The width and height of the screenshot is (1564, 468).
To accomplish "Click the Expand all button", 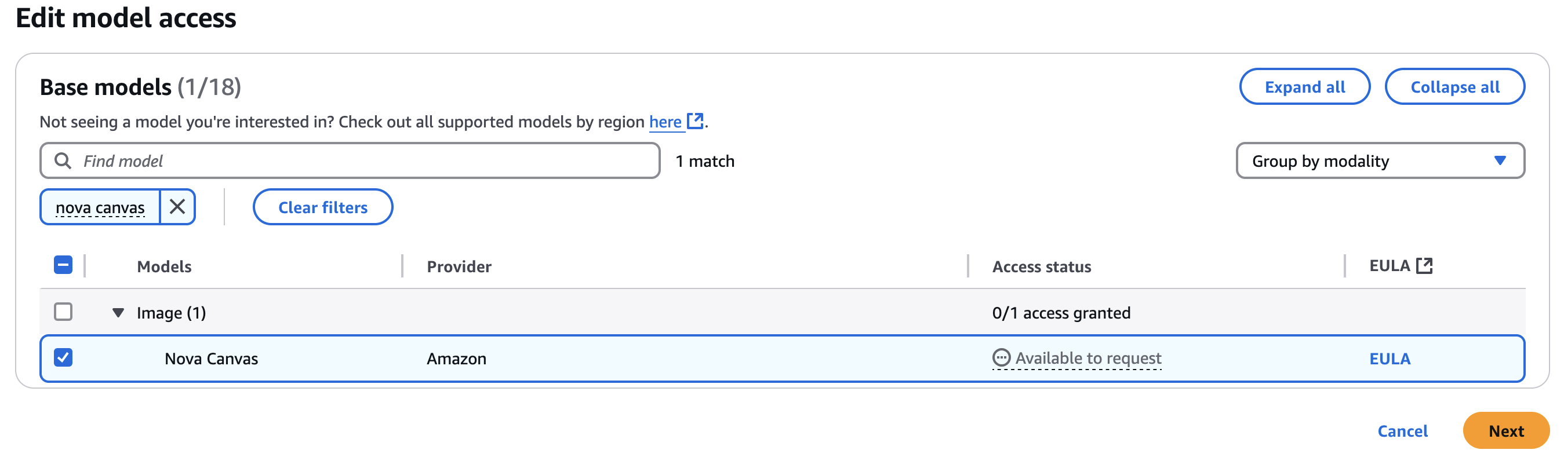I will [x=1304, y=87].
